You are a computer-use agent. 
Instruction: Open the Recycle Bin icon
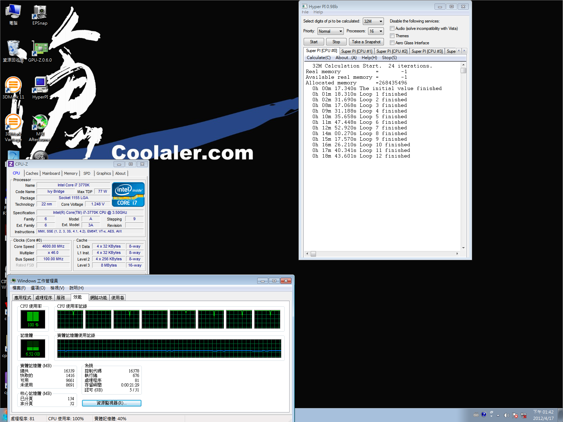coord(13,51)
